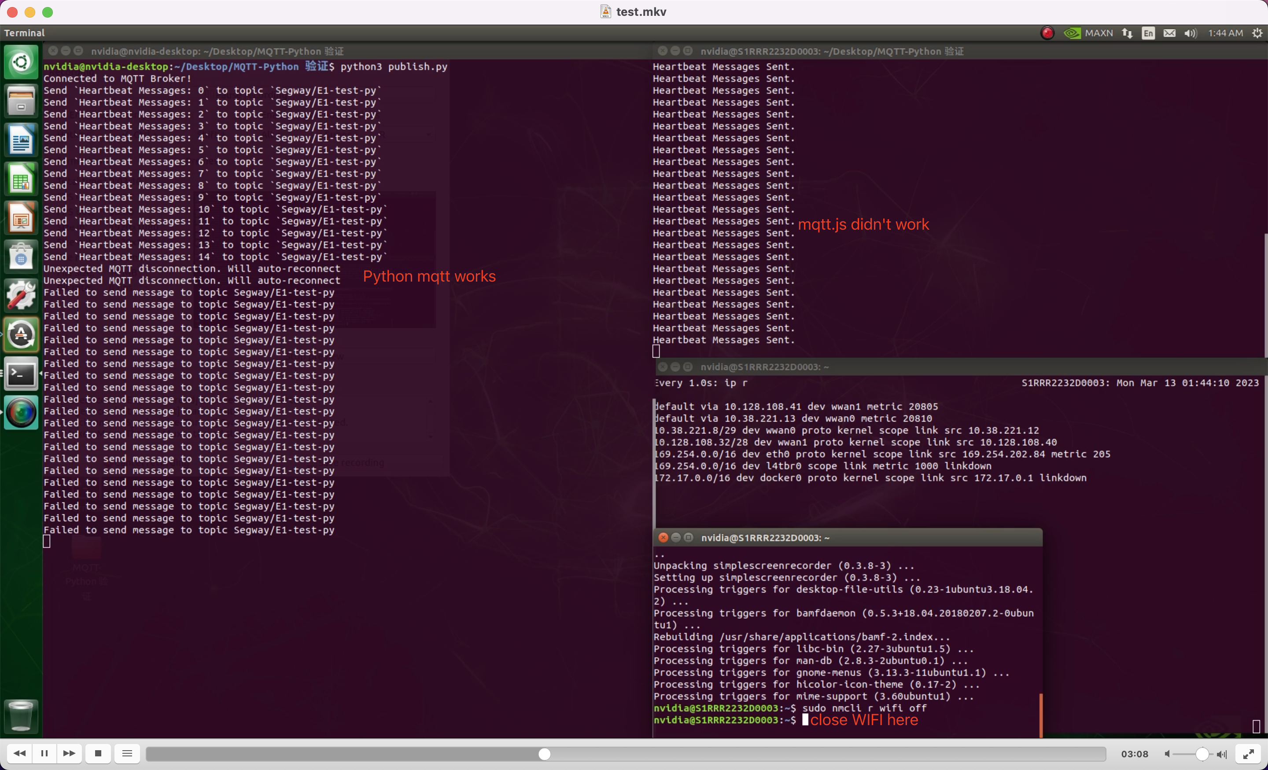Launch LibreOffice Calc from the dock
The height and width of the screenshot is (770, 1268).
click(21, 179)
